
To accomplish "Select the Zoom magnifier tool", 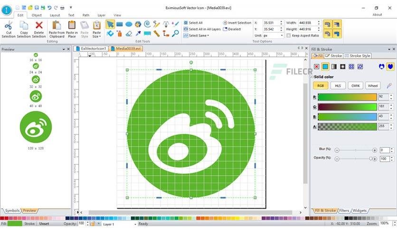I will click(x=175, y=33).
